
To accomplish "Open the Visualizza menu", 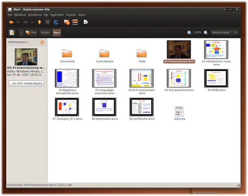I will pyautogui.click(x=35, y=15).
